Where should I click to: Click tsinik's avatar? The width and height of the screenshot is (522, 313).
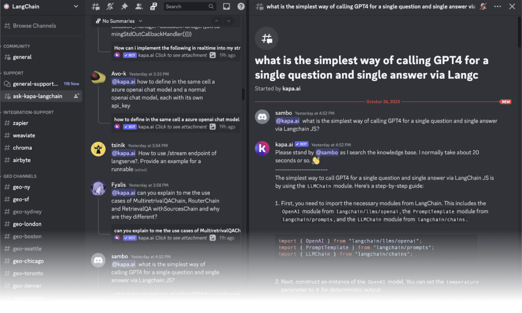[98, 149]
